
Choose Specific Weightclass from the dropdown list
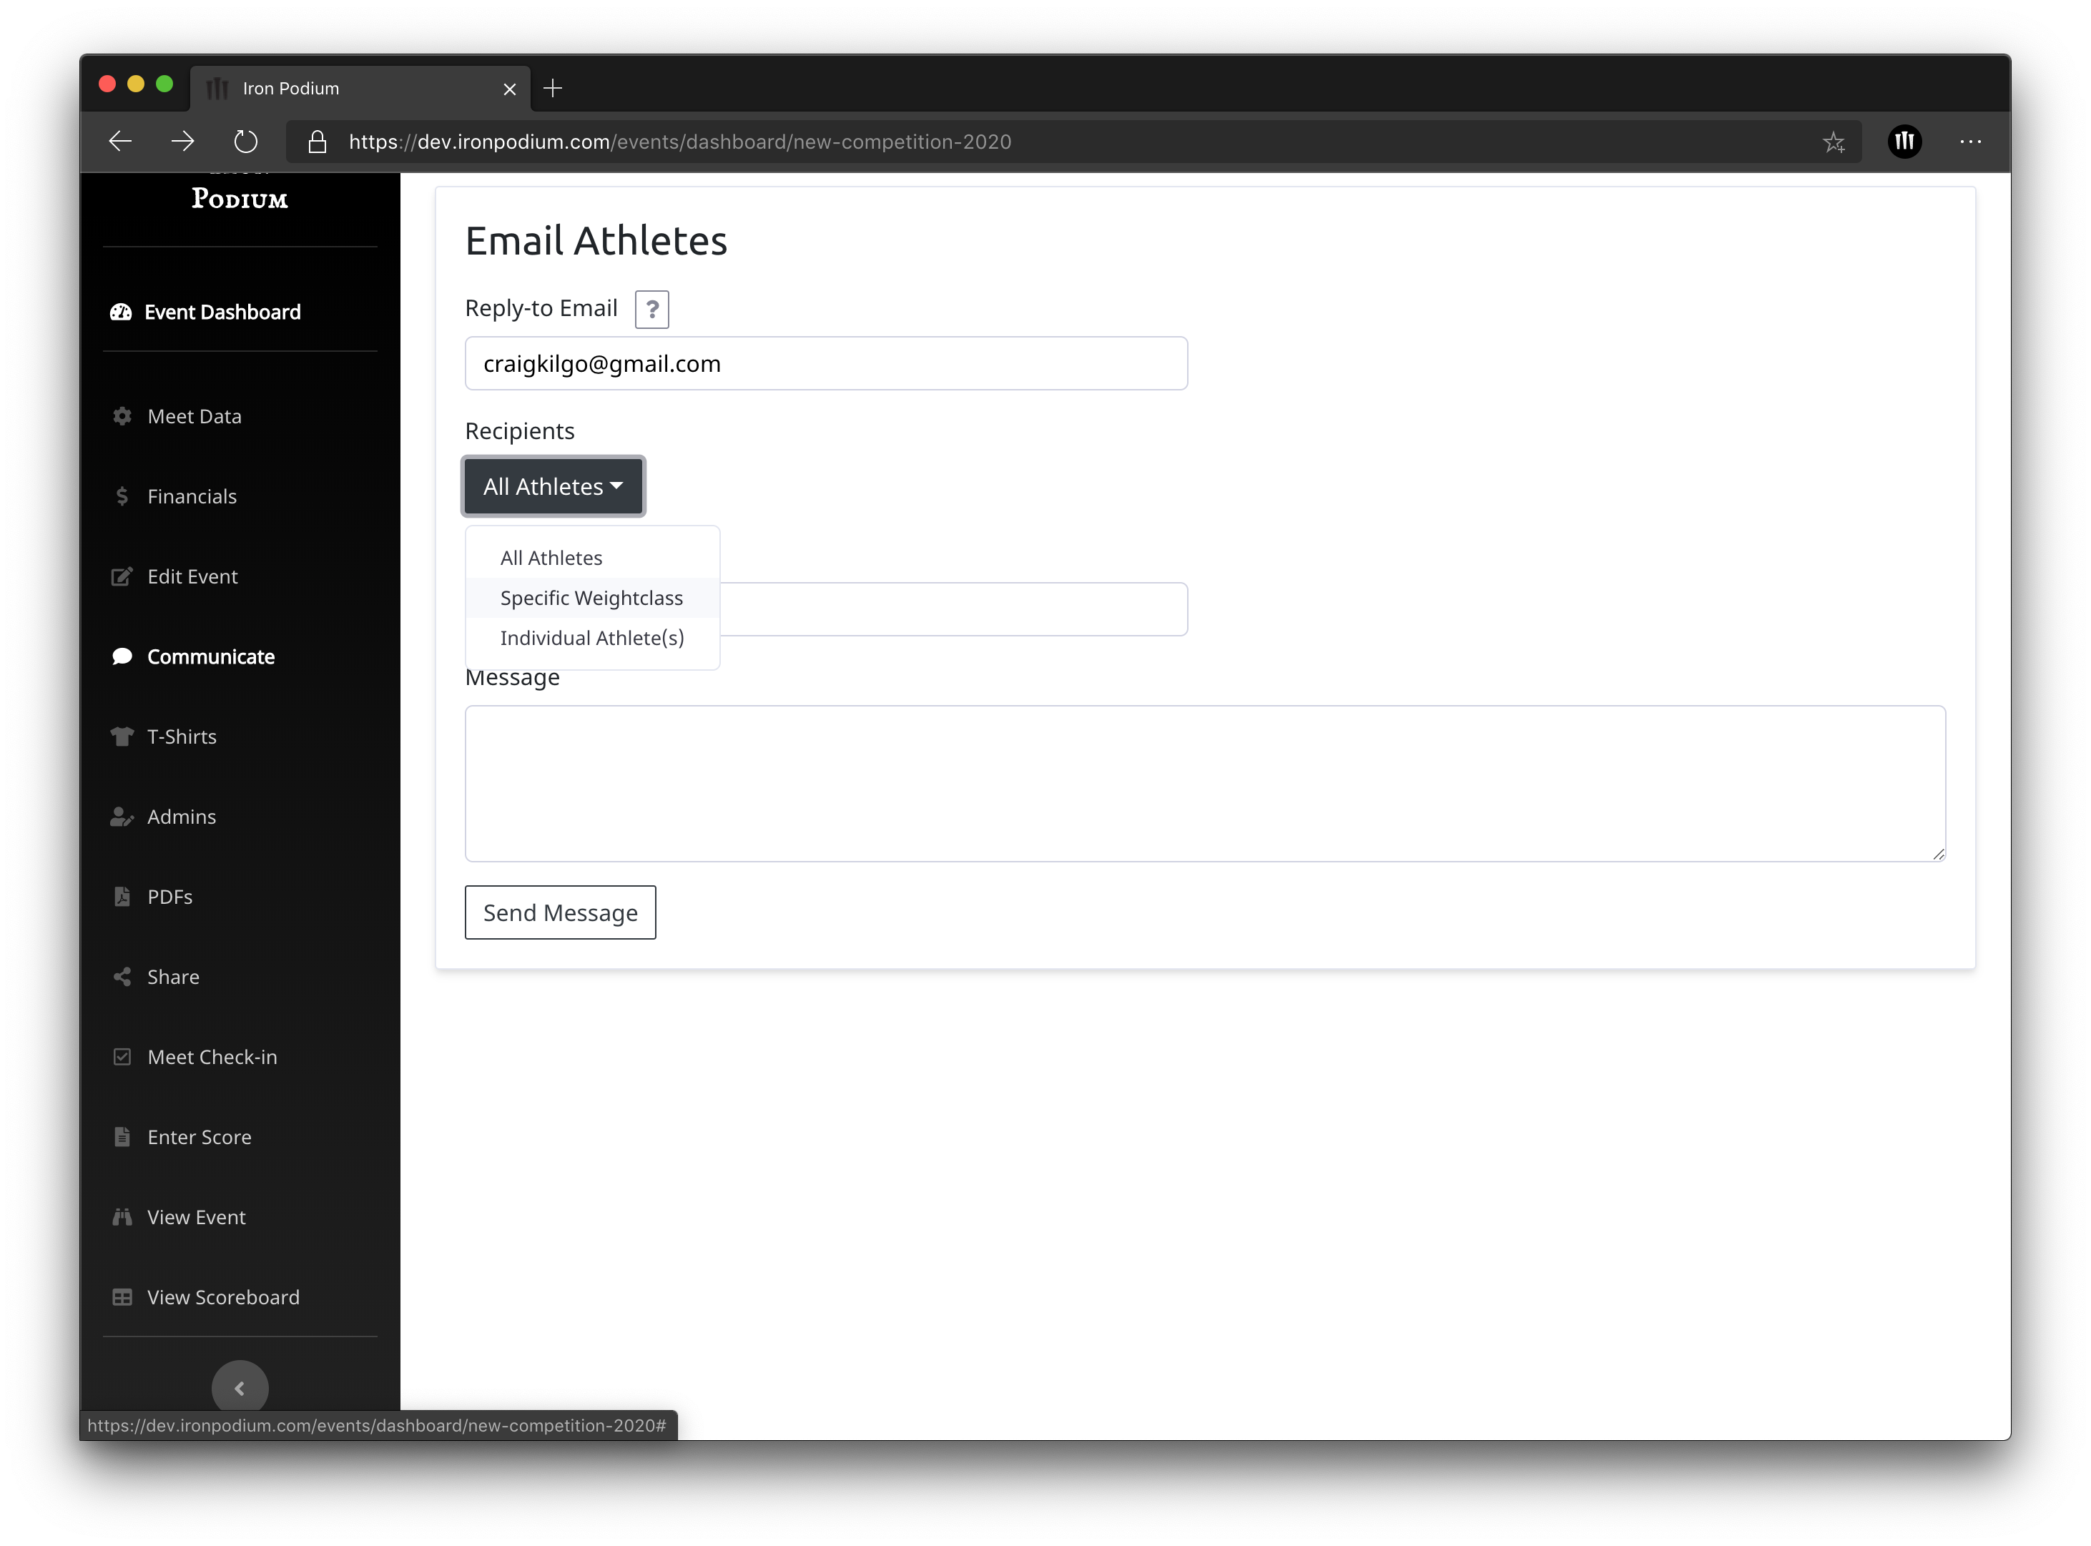(x=593, y=598)
